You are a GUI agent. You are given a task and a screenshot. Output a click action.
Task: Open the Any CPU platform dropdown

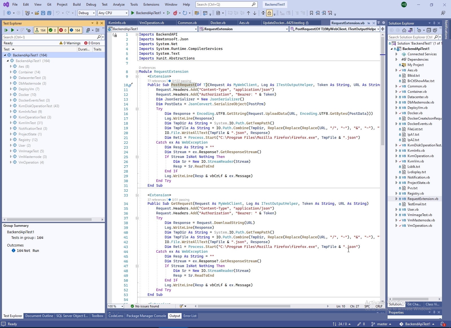click(113, 13)
